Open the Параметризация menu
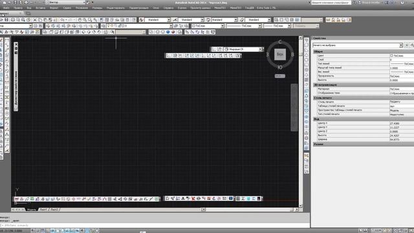The height and width of the screenshot is (233, 414). tap(138, 8)
